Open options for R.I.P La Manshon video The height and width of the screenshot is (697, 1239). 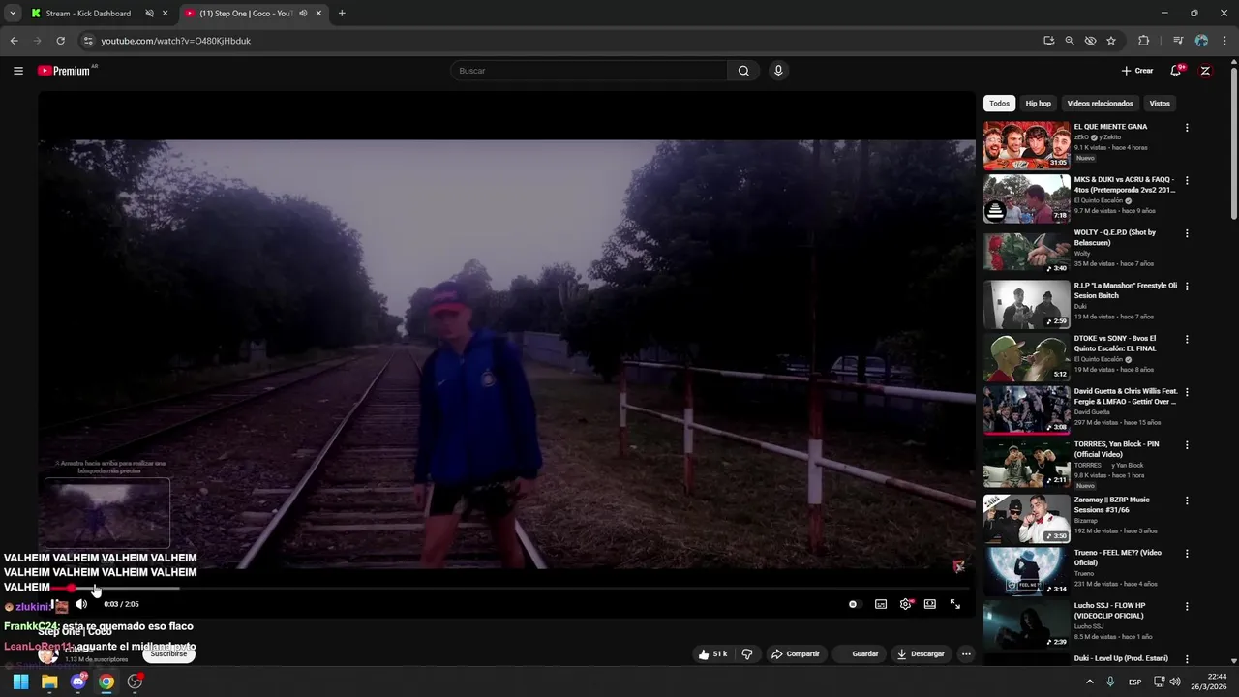pos(1187,287)
